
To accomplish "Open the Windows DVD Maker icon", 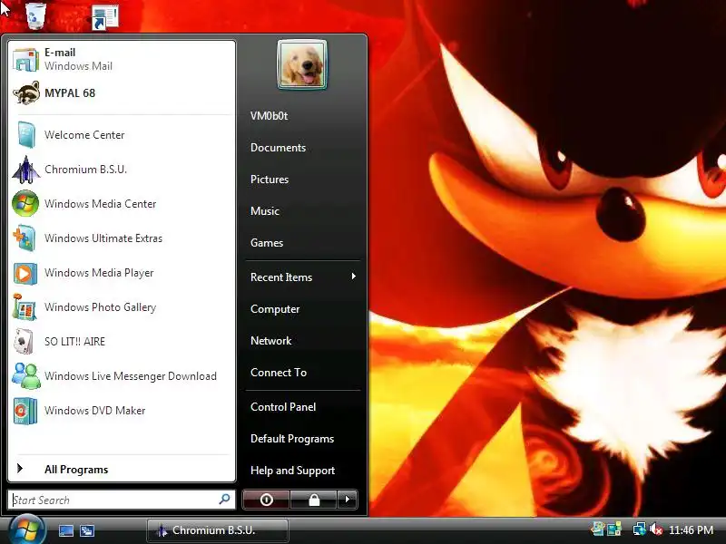I will coord(25,411).
